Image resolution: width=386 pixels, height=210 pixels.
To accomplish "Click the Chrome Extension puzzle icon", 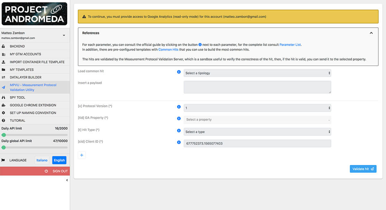I will point(3,105).
